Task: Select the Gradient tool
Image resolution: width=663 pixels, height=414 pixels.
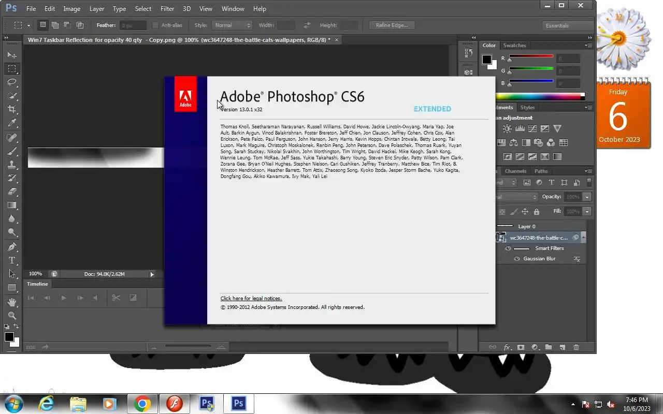Action: 12,205
